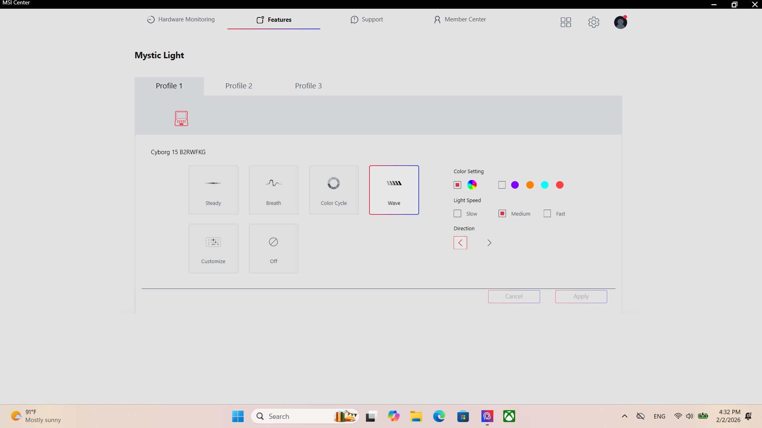Pick the Wave lighting effect
762x428 pixels.
[394, 190]
